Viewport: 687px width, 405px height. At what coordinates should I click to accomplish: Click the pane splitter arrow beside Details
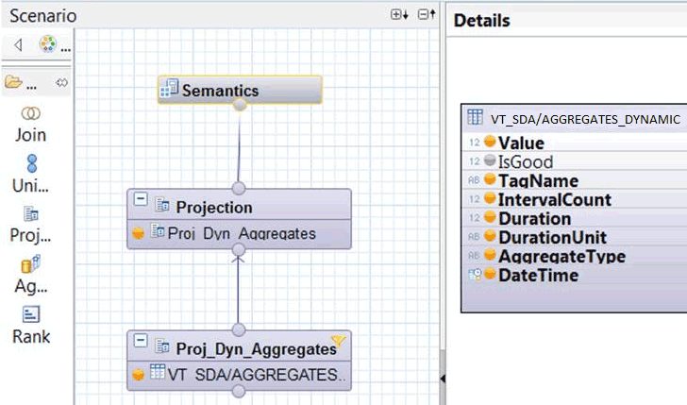(441, 378)
